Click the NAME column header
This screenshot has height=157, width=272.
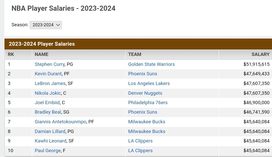41,54
